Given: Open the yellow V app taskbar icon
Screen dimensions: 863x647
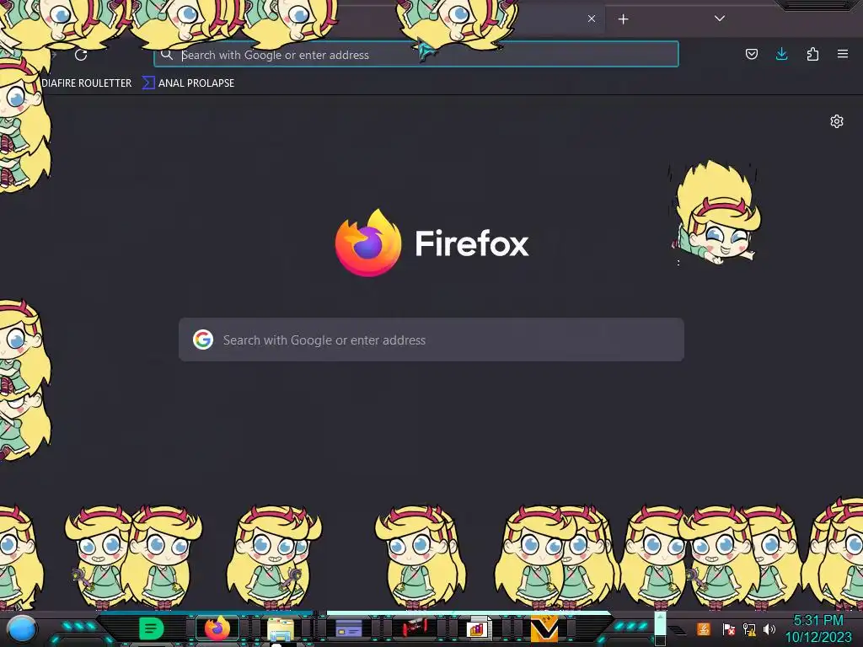Looking at the screenshot, I should click(x=544, y=628).
